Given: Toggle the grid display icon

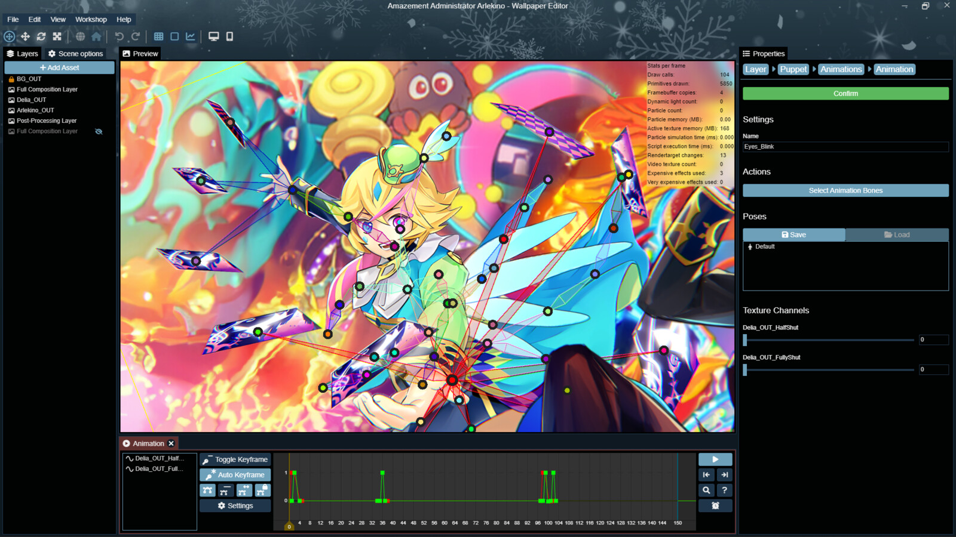Looking at the screenshot, I should (158, 36).
